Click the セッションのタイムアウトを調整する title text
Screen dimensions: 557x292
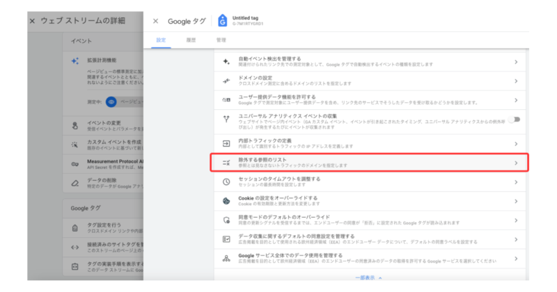[280, 179]
